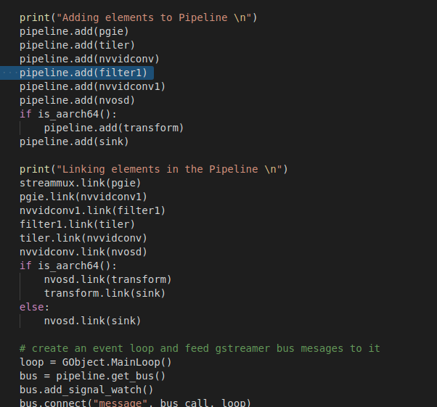Click the comment about event loop and bus messages
Screen dimensions: 437x407
[200, 348]
